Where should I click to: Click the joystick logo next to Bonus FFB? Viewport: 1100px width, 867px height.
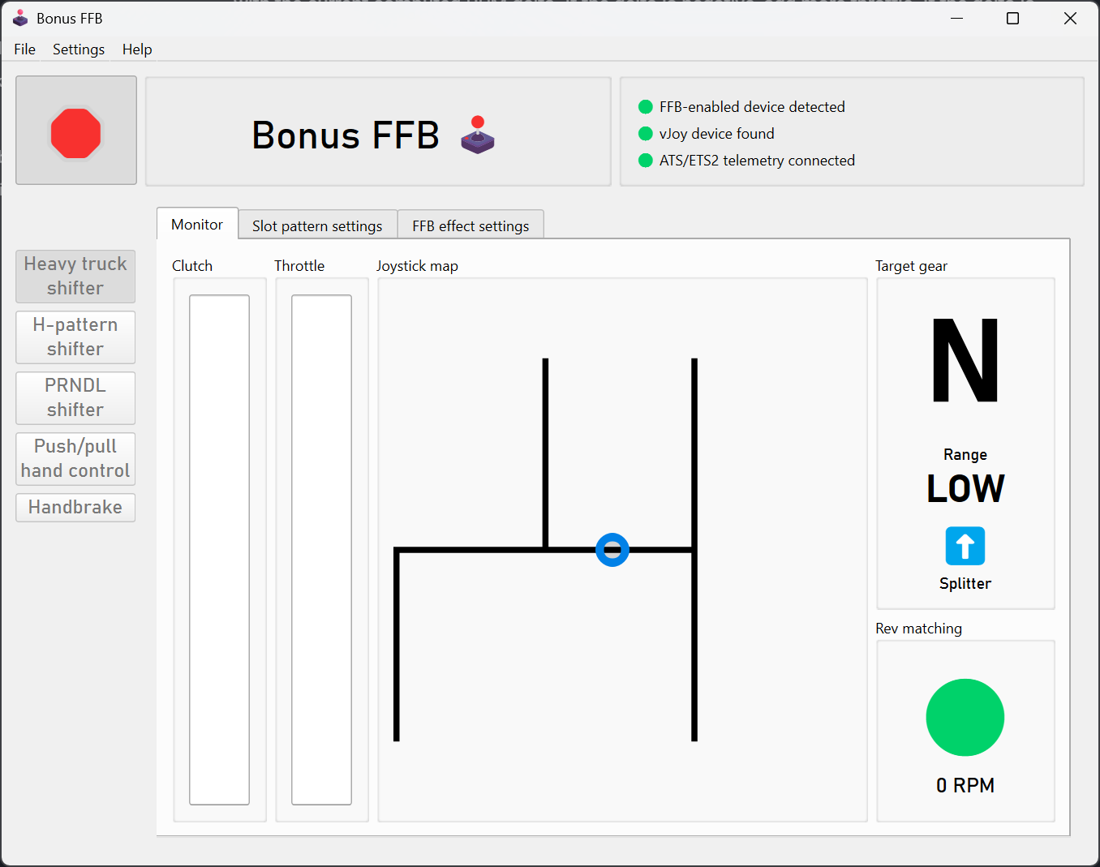click(x=478, y=135)
